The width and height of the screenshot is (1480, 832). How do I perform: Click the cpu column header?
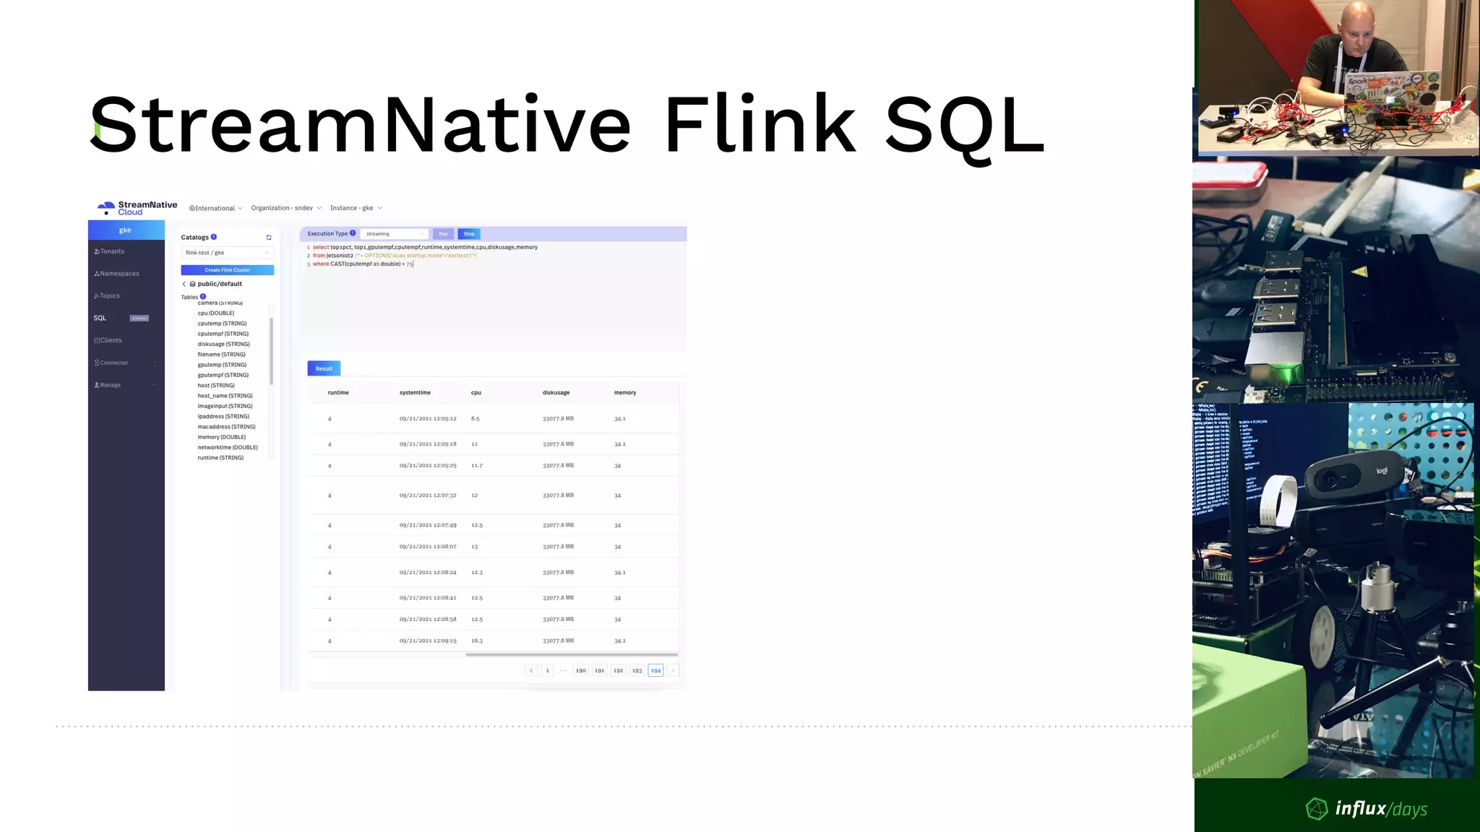476,393
